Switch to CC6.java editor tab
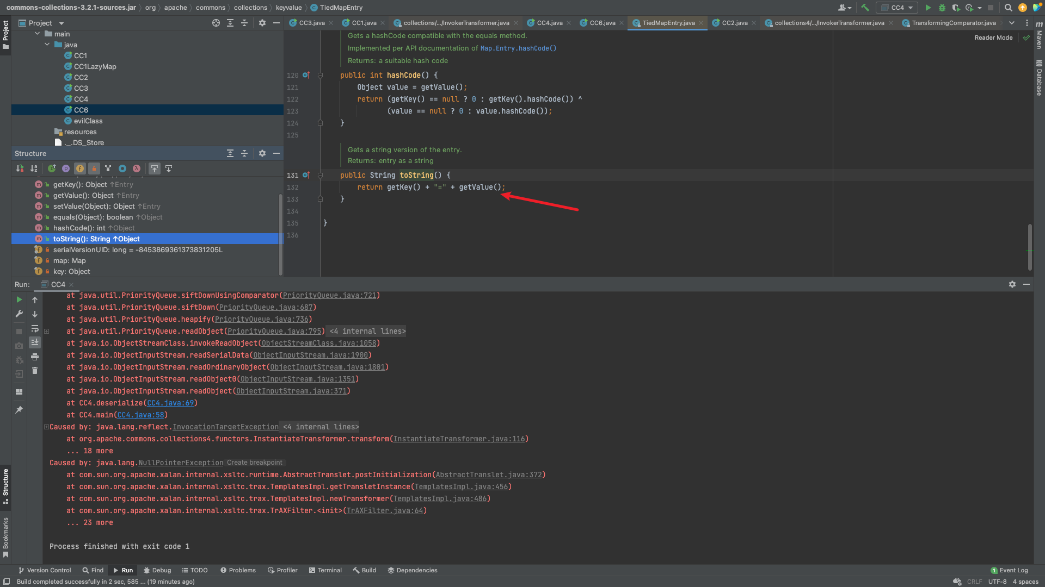Image resolution: width=1045 pixels, height=587 pixels. tap(602, 23)
